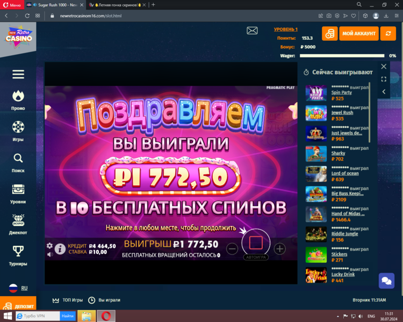The image size is (403, 322).
Task: Open the Уровни levels section
Action: [x=18, y=194]
